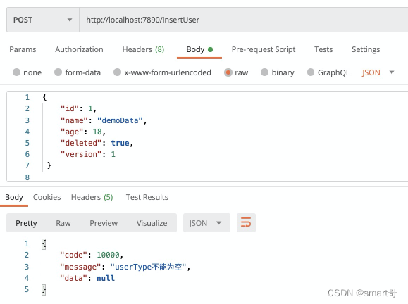
Task: Click the wrap lines icon in response toolbar
Action: click(x=246, y=222)
